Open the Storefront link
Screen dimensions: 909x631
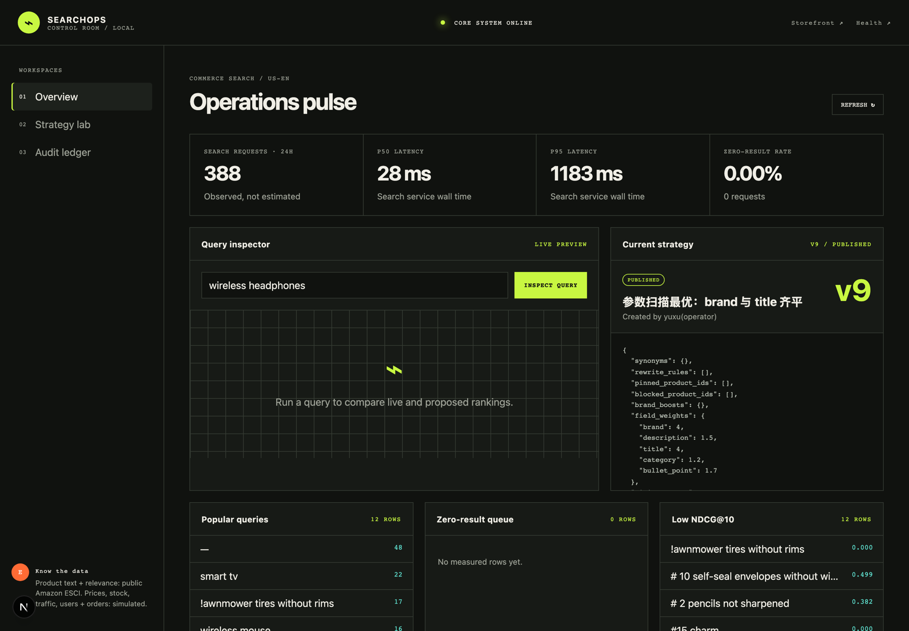pos(817,23)
